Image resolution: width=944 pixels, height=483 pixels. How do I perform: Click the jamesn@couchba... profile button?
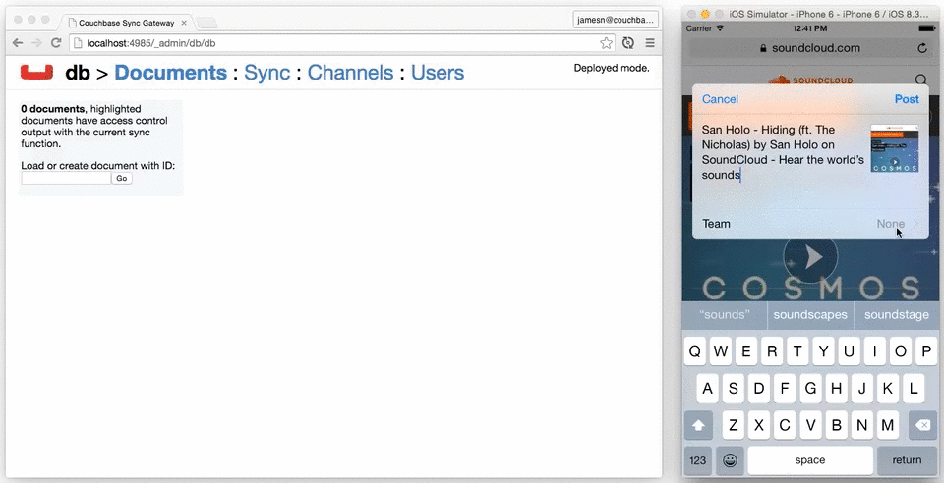[x=616, y=20]
